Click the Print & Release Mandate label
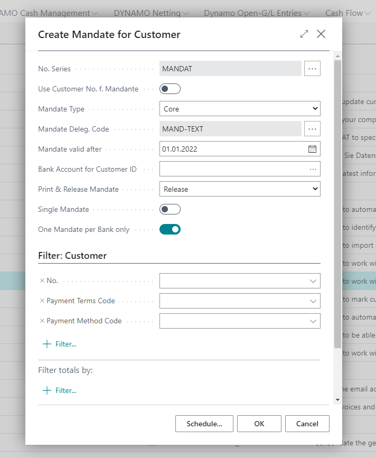The width and height of the screenshot is (376, 458). (78, 189)
